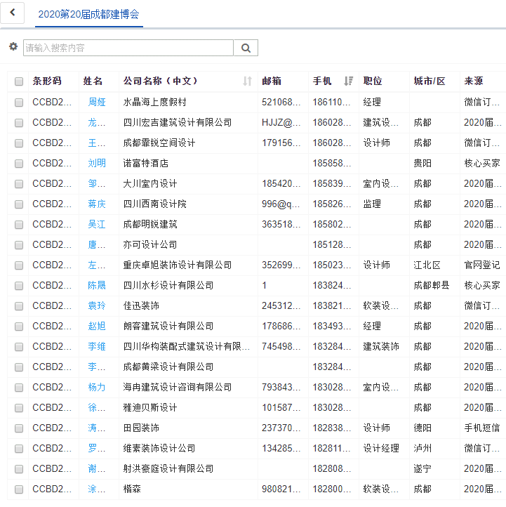
Task: Select checkbox for 成都霏锐空间设计 row
Action: (x=19, y=143)
